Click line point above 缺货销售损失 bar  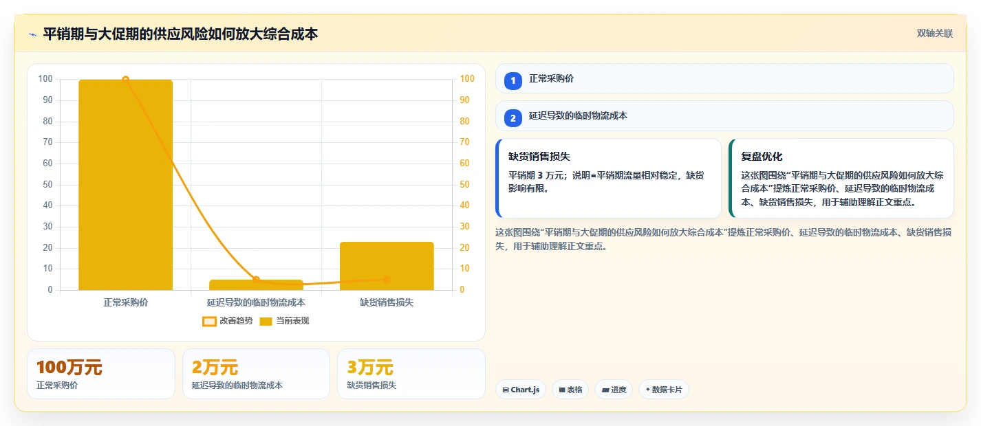click(x=387, y=280)
